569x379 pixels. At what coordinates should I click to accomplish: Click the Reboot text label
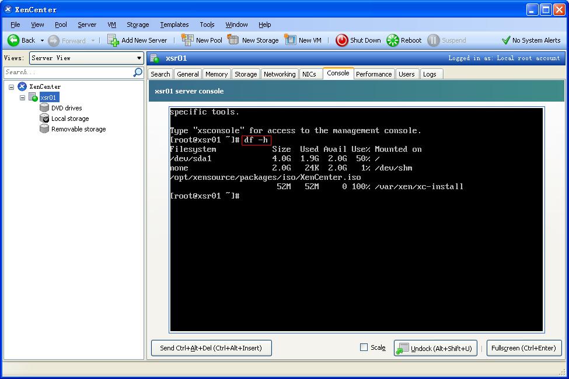point(411,40)
